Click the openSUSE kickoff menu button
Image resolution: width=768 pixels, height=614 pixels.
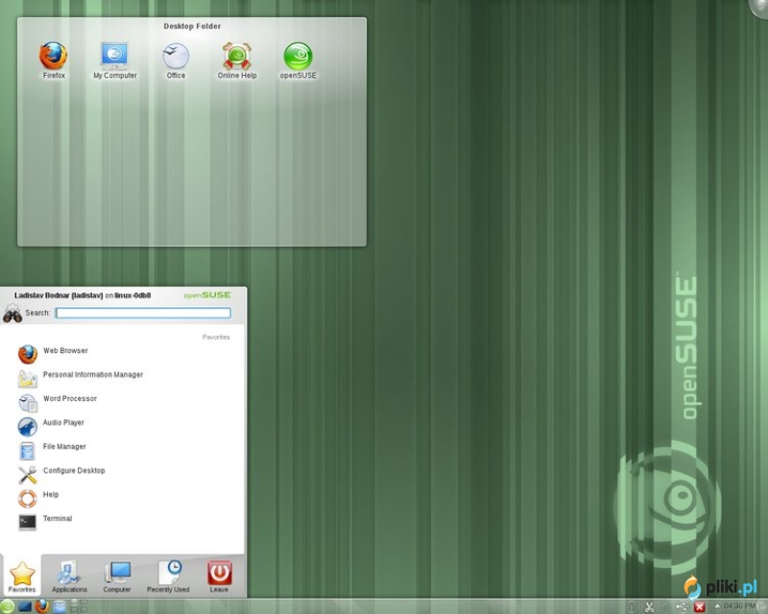coord(7,606)
